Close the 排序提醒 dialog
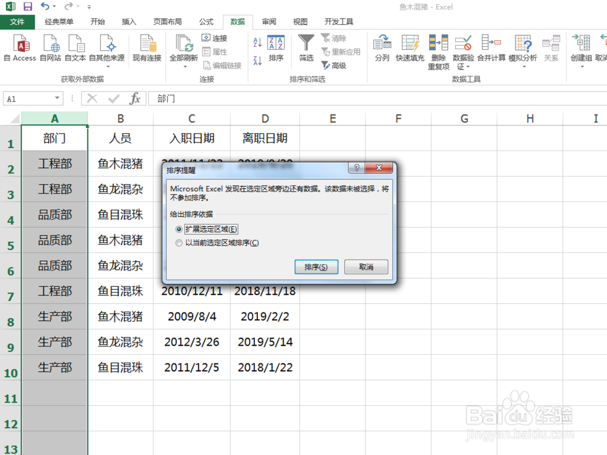The height and width of the screenshot is (455, 607). coord(379,167)
